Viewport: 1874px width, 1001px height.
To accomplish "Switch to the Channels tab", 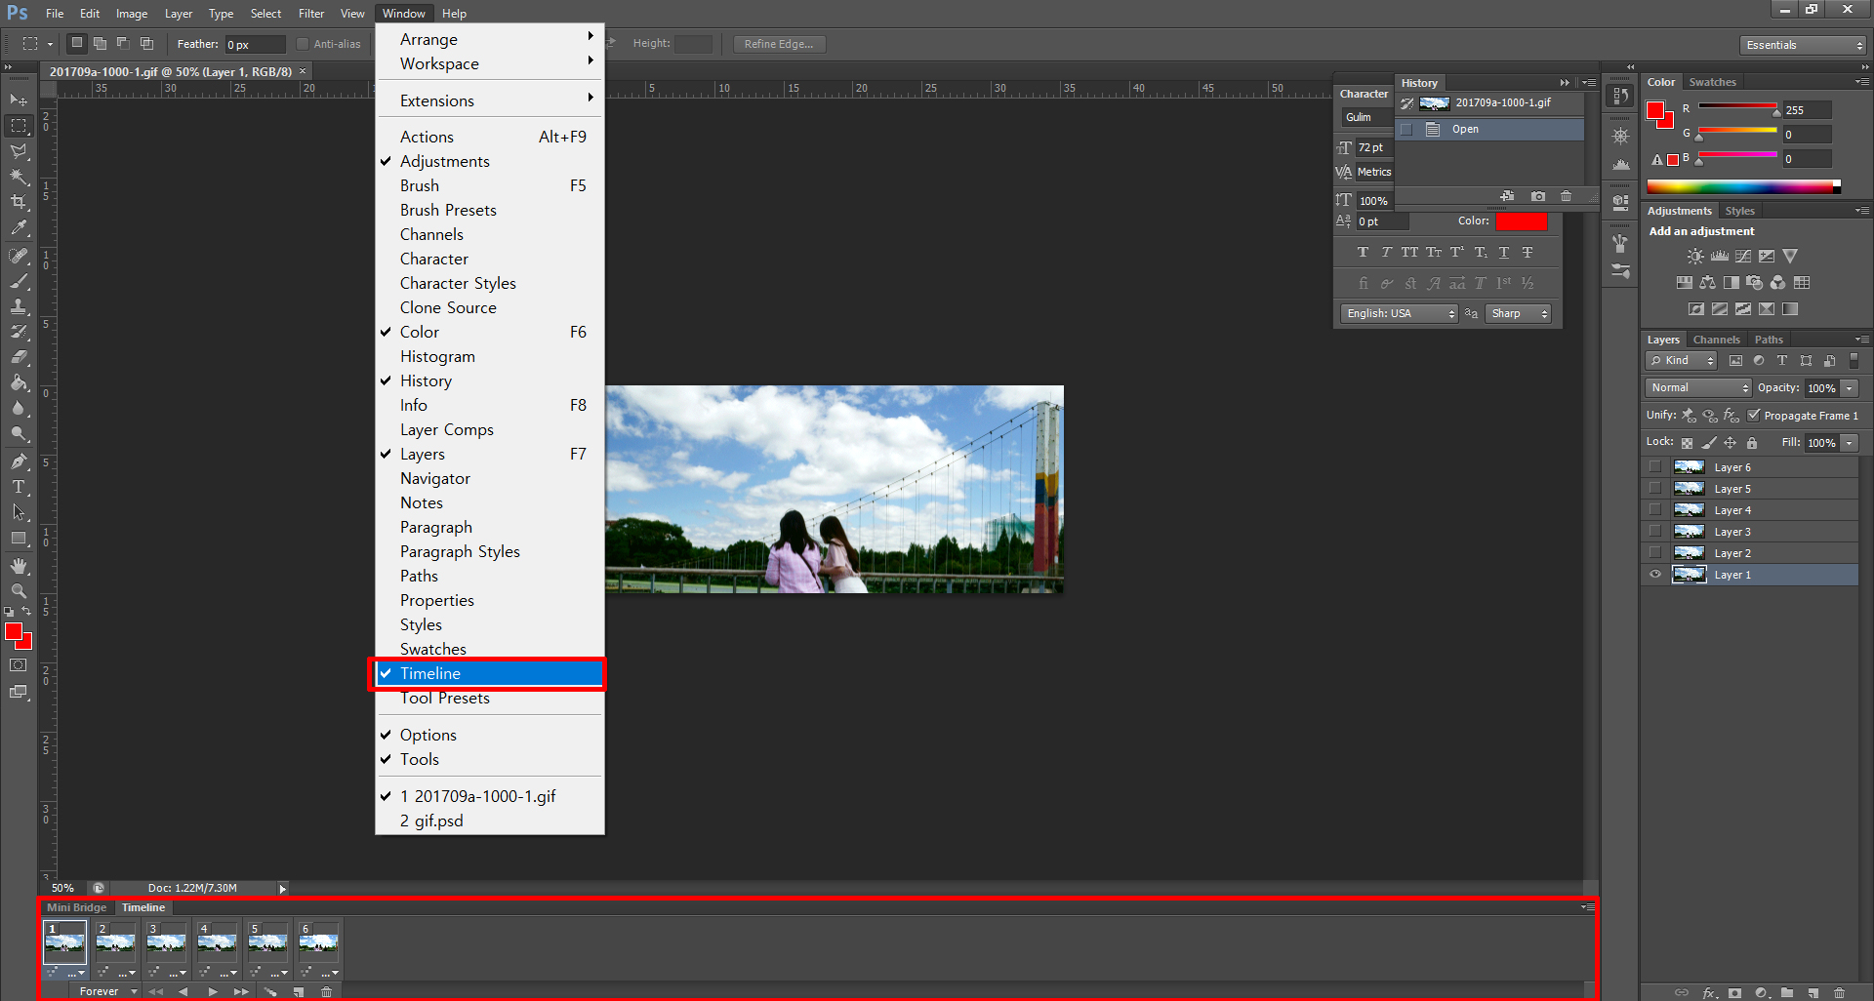I will (x=1716, y=340).
